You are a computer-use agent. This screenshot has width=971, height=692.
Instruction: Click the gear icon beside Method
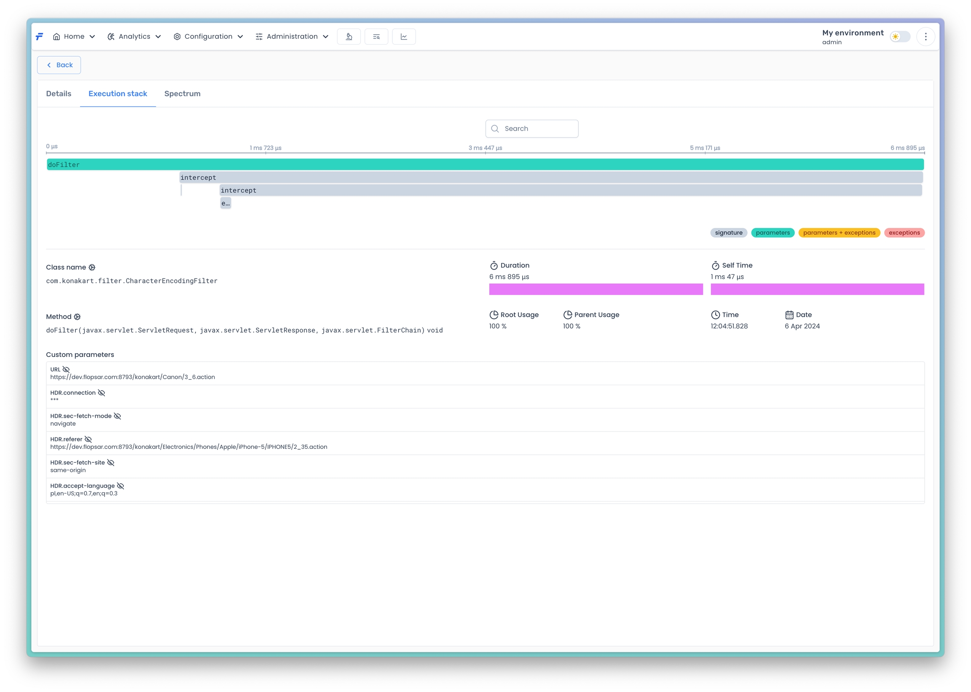pyautogui.click(x=77, y=317)
